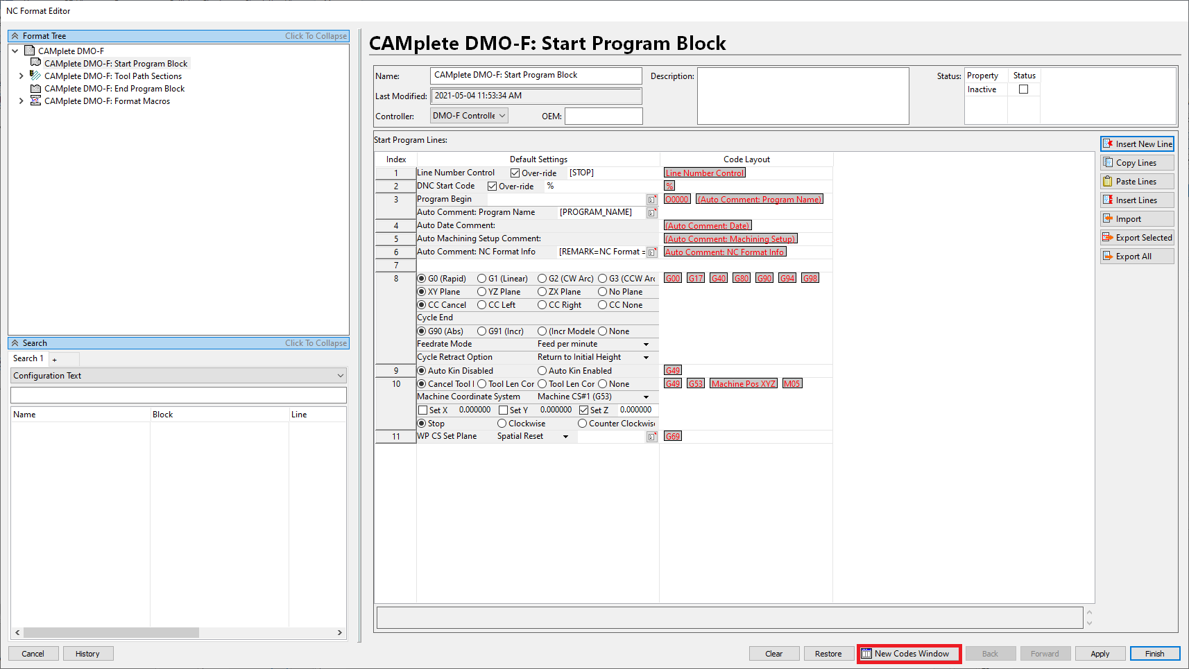
Task: Enable the Set X checkbox
Action: click(422, 410)
